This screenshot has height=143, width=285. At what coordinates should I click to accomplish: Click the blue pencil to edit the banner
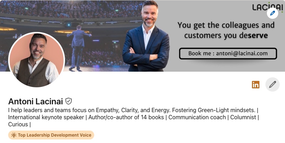tap(273, 13)
